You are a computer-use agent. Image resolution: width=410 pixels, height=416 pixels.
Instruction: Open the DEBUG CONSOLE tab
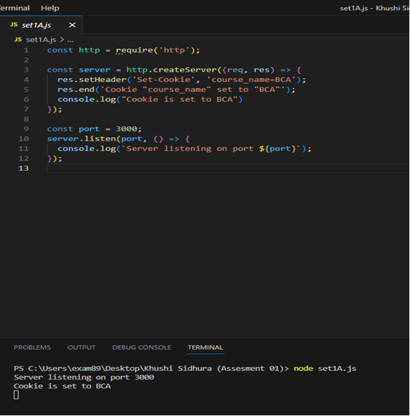142,347
